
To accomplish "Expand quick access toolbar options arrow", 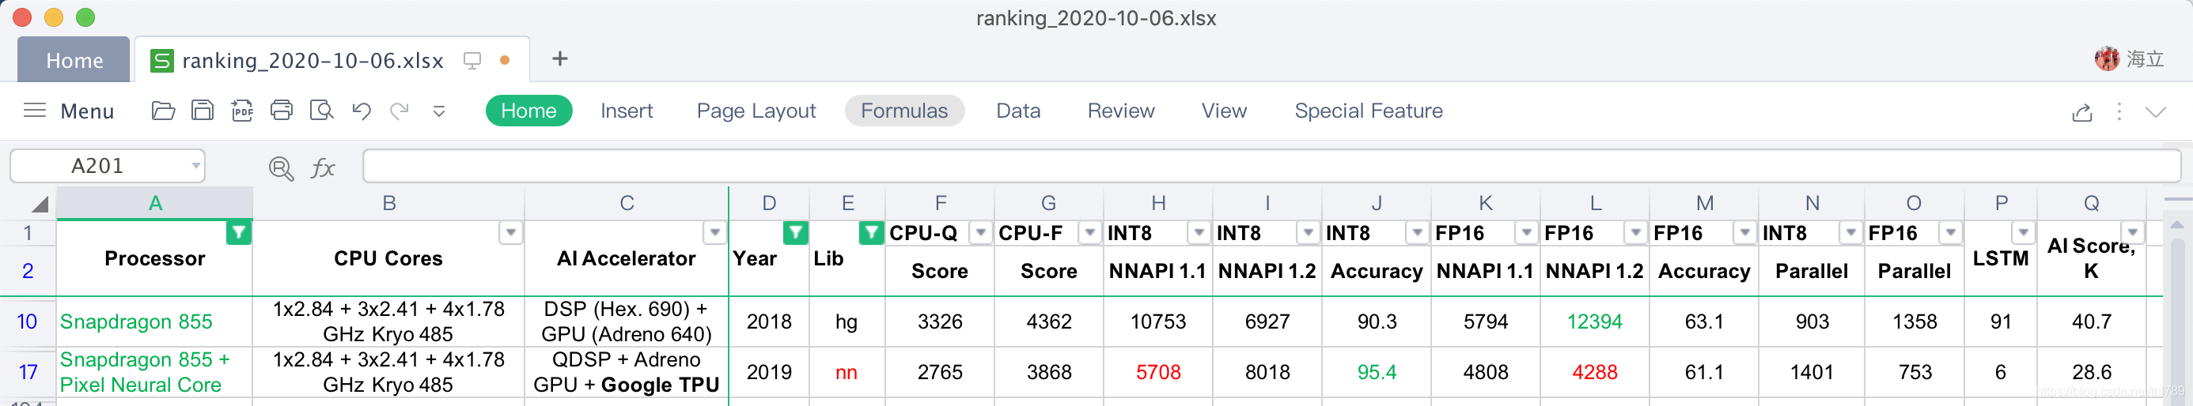I will pyautogui.click(x=439, y=111).
